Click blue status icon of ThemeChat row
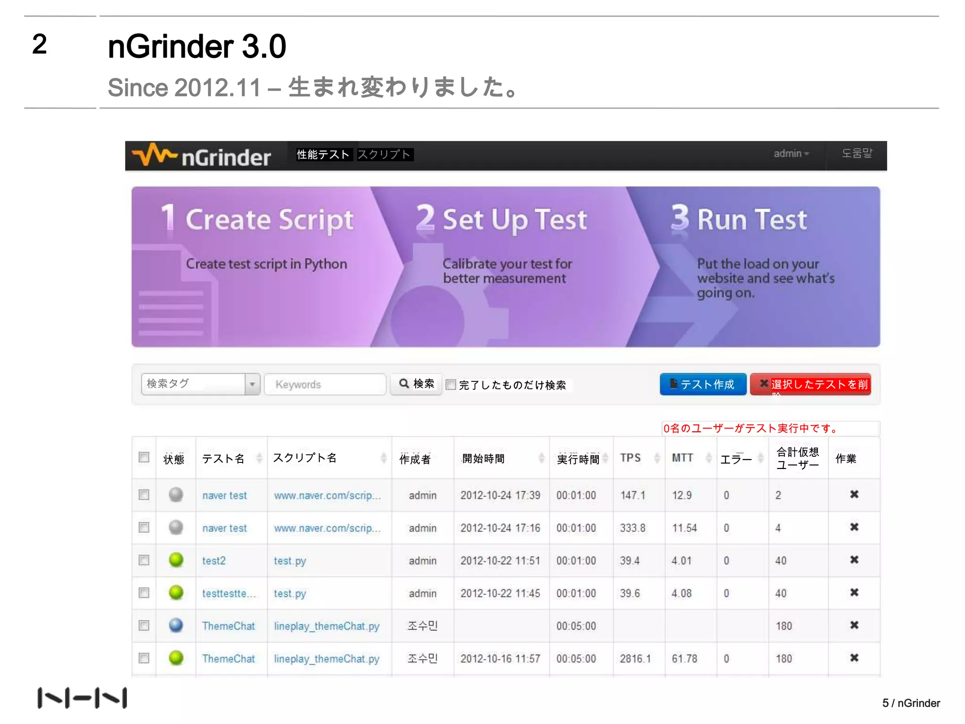 point(176,625)
